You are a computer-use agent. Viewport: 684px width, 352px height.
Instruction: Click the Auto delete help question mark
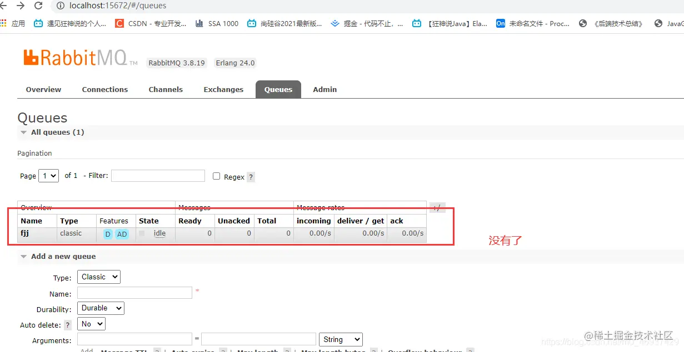[x=68, y=325]
